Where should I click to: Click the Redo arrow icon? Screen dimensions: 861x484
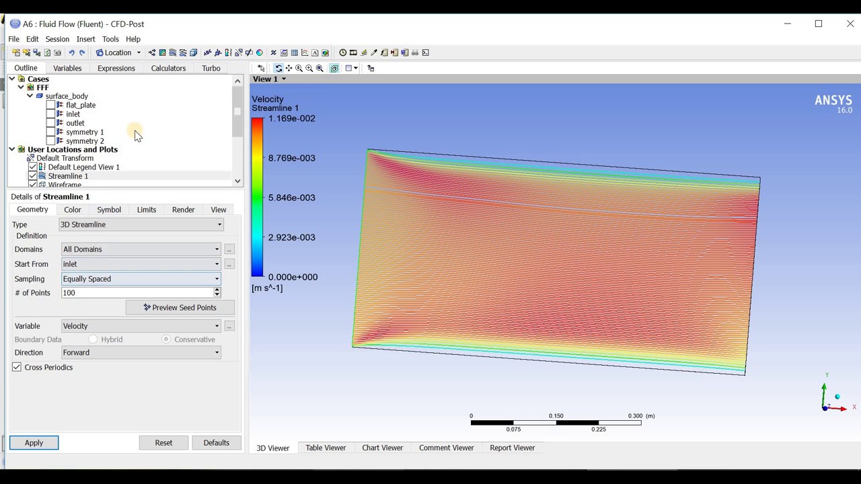[82, 52]
